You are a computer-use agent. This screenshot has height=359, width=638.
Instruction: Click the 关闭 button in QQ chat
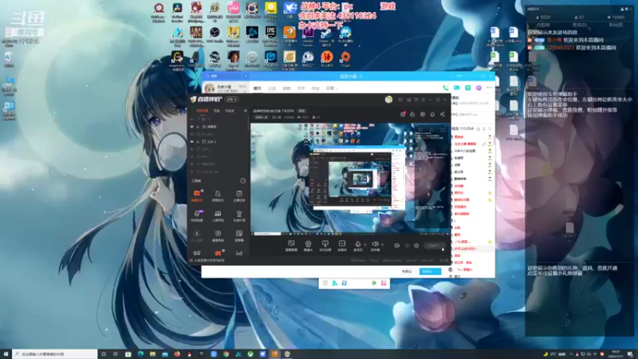[407, 271]
